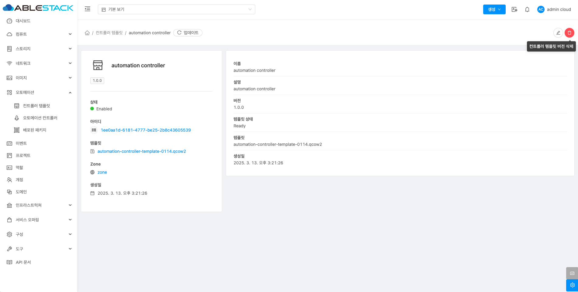Go to home via breadcrumb house icon

(x=87, y=33)
